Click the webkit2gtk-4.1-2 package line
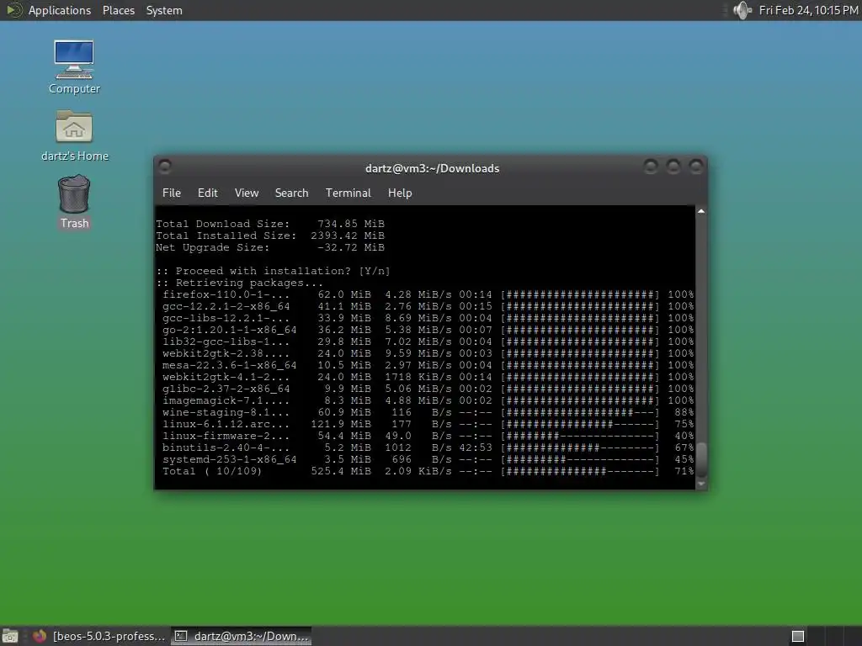The width and height of the screenshot is (862, 646). [x=428, y=377]
